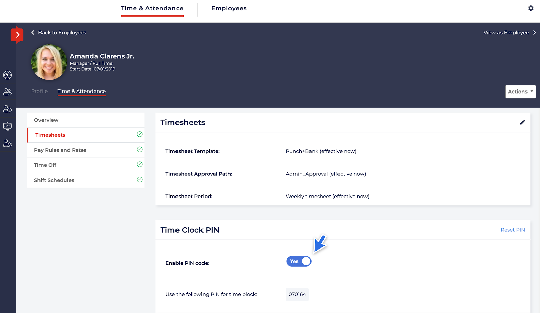The width and height of the screenshot is (540, 313).
Task: Select the payroll person-with-dollar sidebar icon
Action: [x=8, y=109]
